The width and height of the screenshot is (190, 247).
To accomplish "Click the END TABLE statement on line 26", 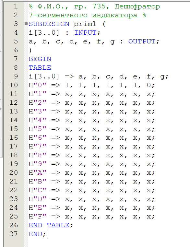I will pyautogui.click(x=51, y=225).
